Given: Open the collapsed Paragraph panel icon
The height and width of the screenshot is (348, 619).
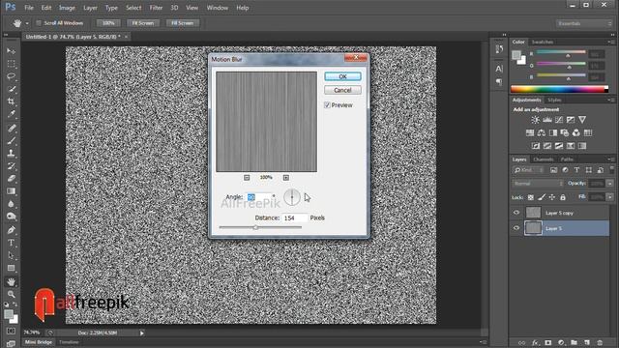Looking at the screenshot, I should [x=499, y=82].
